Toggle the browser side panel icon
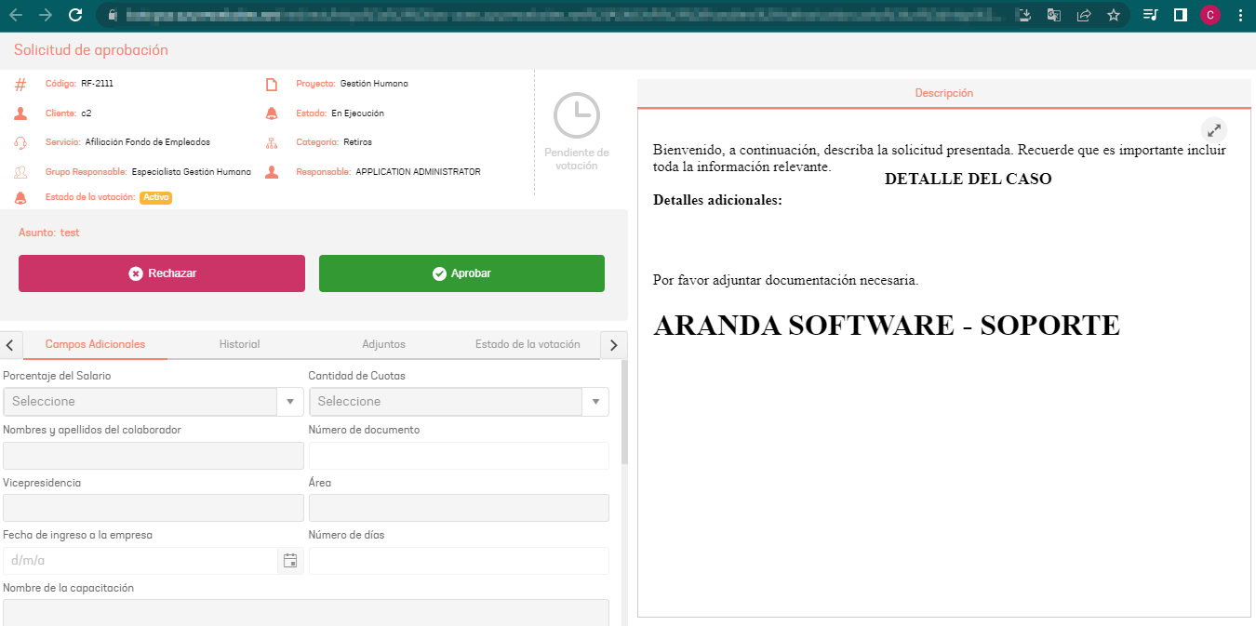The width and height of the screenshot is (1256, 626). (x=1180, y=15)
